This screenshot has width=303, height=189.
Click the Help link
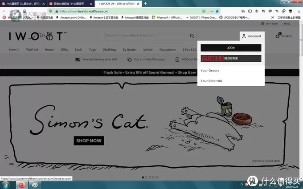[x=287, y=24]
